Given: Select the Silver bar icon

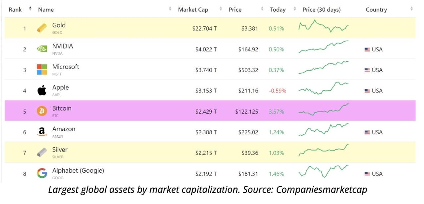Looking at the screenshot, I should coord(42,153).
